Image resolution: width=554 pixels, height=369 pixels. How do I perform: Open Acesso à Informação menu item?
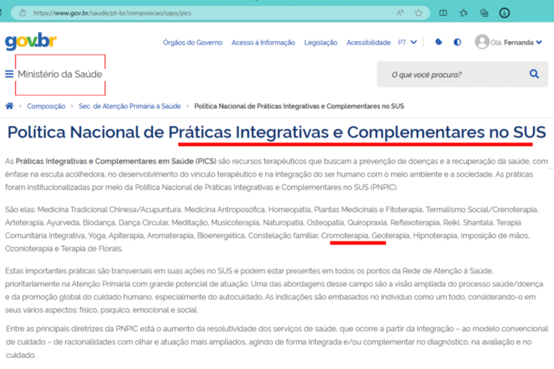tap(263, 43)
